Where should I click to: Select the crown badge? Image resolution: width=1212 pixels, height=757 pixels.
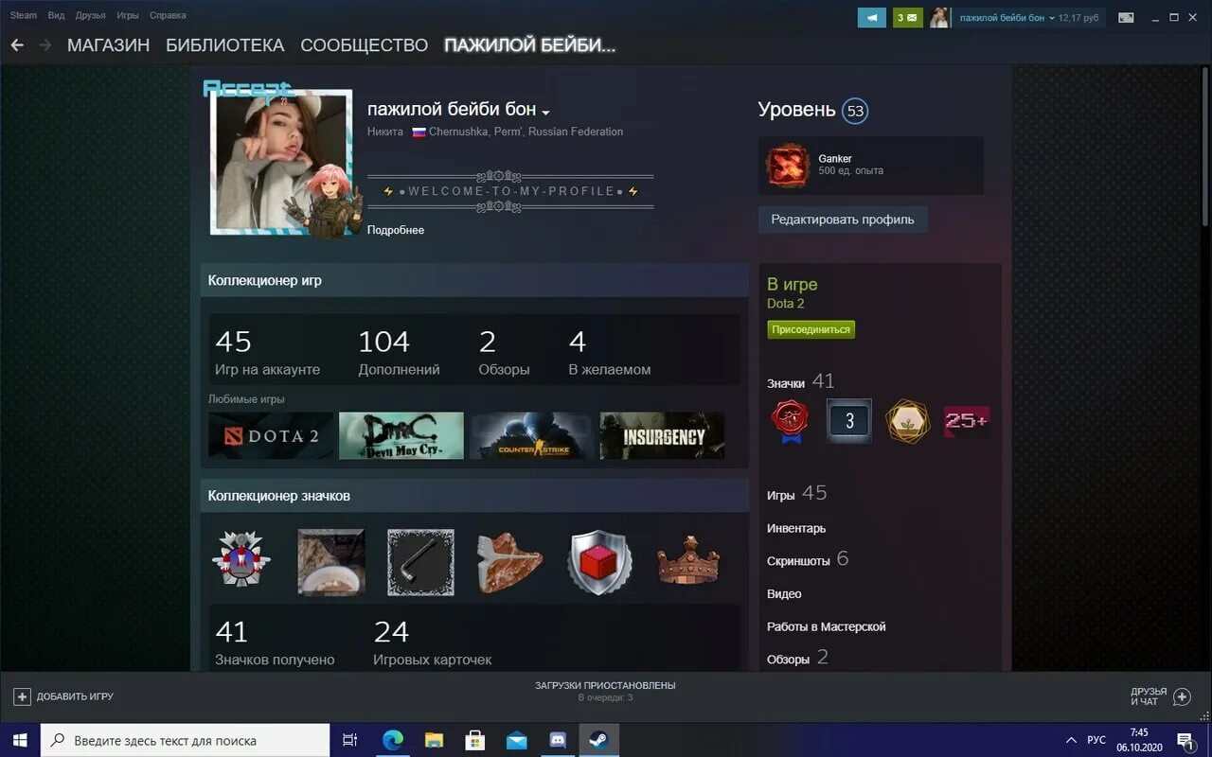pyautogui.click(x=688, y=560)
